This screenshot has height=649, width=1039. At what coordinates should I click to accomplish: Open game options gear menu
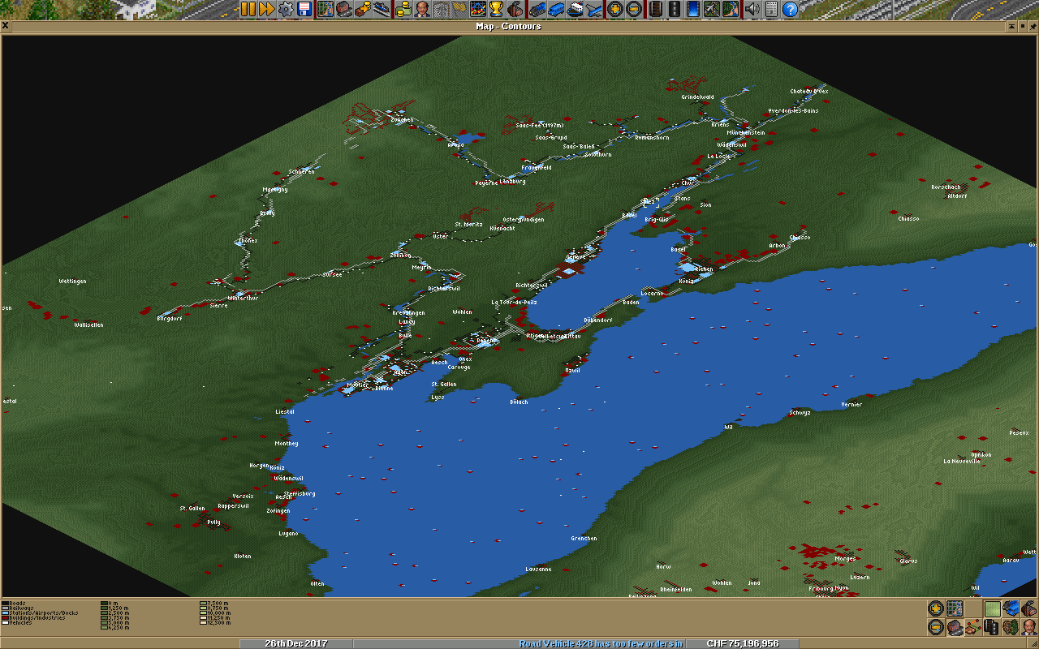click(286, 10)
